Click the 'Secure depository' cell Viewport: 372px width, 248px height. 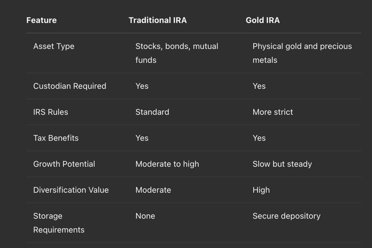click(x=286, y=216)
